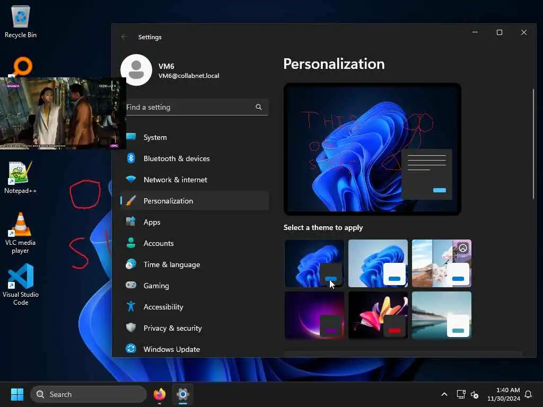Click the Gaming controller icon in sidebar
Viewport: 543px width, 407px height.
click(x=131, y=285)
